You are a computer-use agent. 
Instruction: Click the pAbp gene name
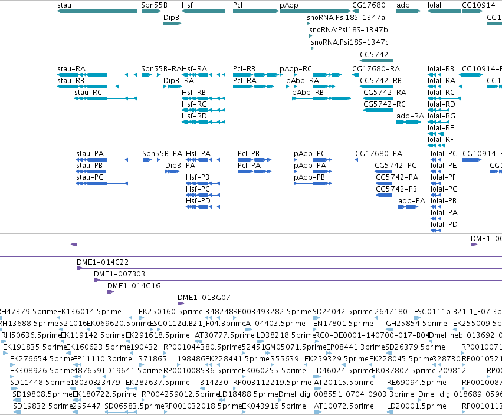point(289,5)
